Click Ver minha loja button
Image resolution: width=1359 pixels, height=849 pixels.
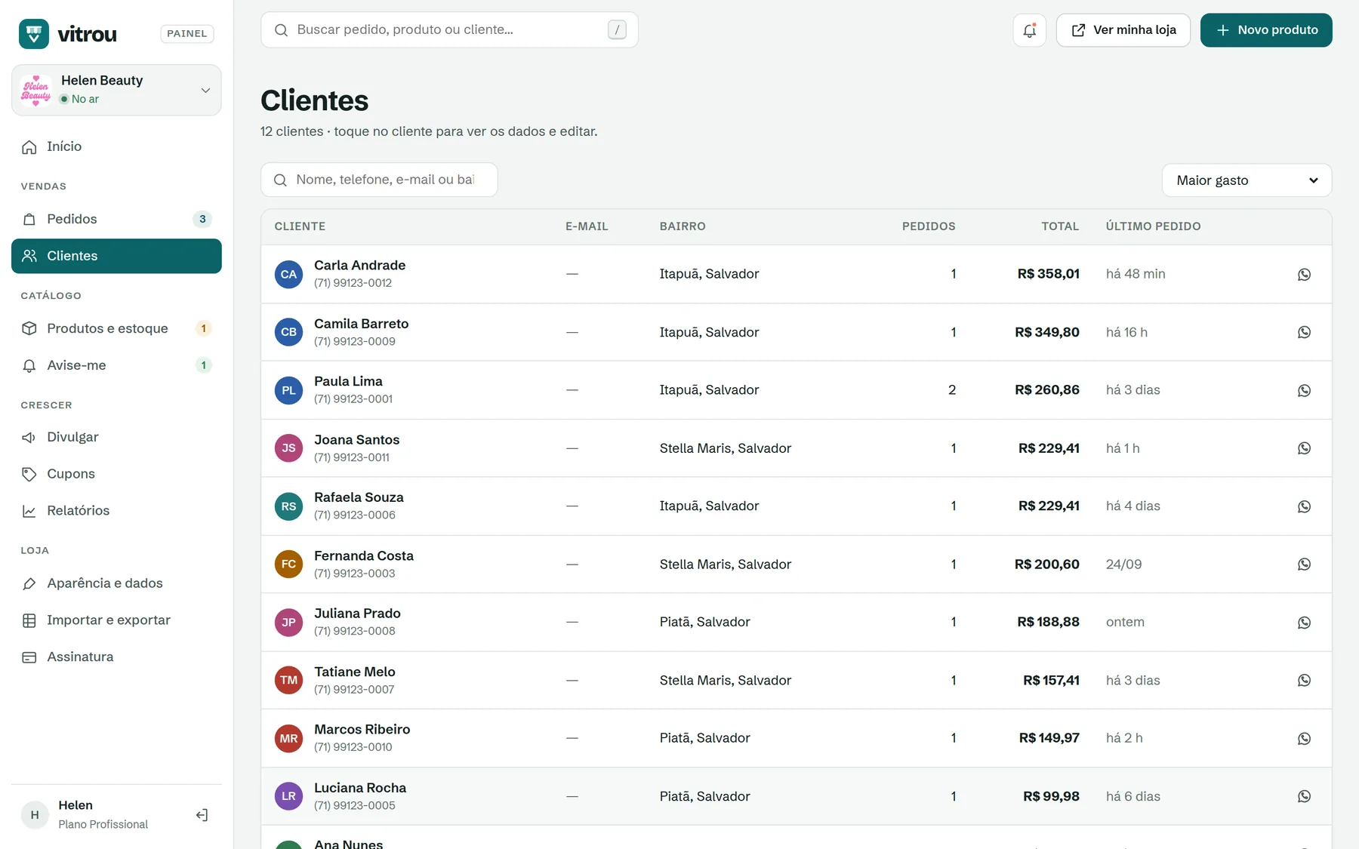1123,30
